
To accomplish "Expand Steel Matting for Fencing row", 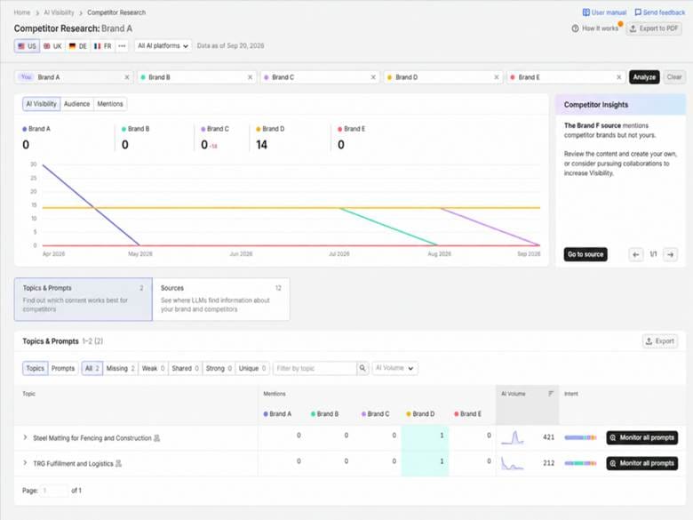I will [x=25, y=437].
